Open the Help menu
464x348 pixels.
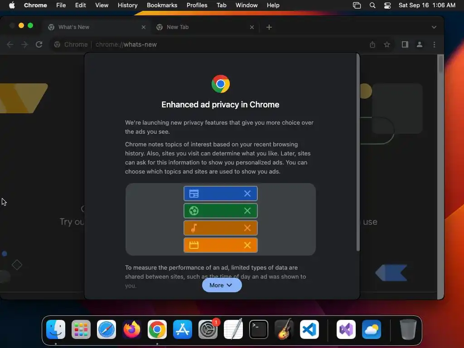click(273, 5)
